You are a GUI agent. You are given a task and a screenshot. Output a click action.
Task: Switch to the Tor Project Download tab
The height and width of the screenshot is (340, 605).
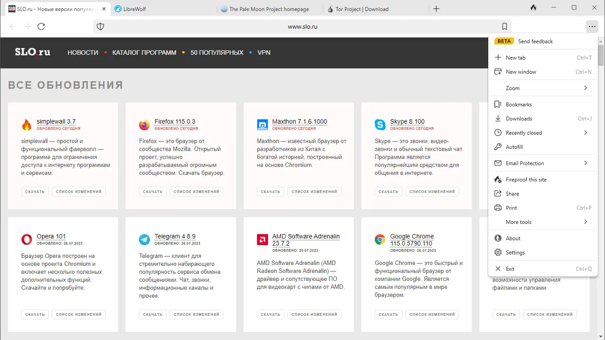[x=362, y=9]
